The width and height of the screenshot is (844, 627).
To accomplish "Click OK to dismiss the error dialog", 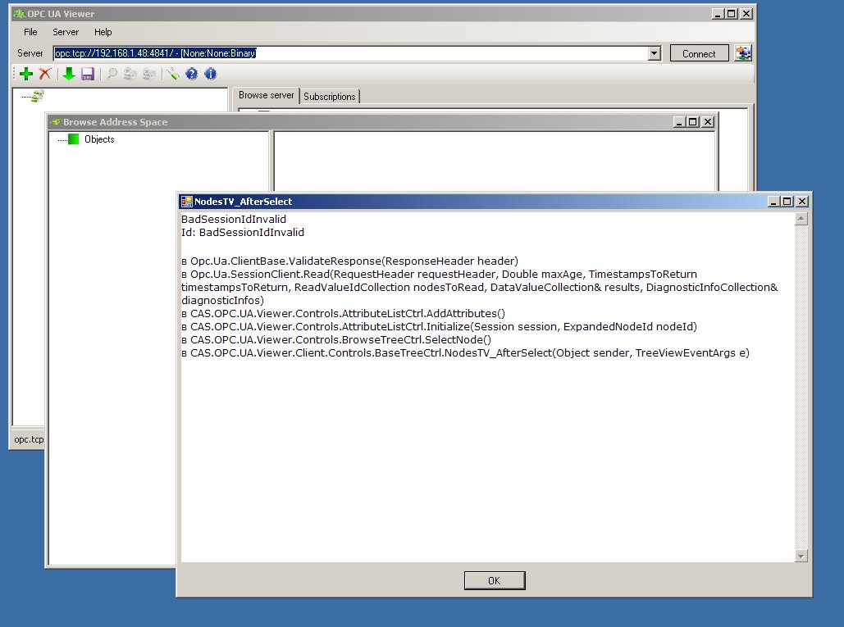I will (x=494, y=580).
